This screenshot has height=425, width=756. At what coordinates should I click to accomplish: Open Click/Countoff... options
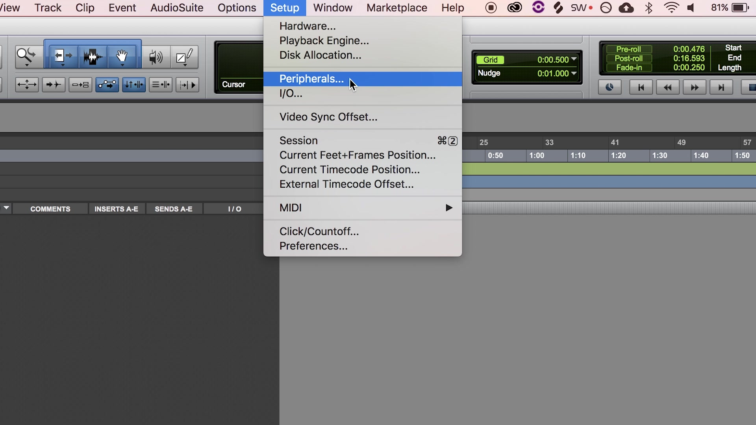[x=363, y=231]
